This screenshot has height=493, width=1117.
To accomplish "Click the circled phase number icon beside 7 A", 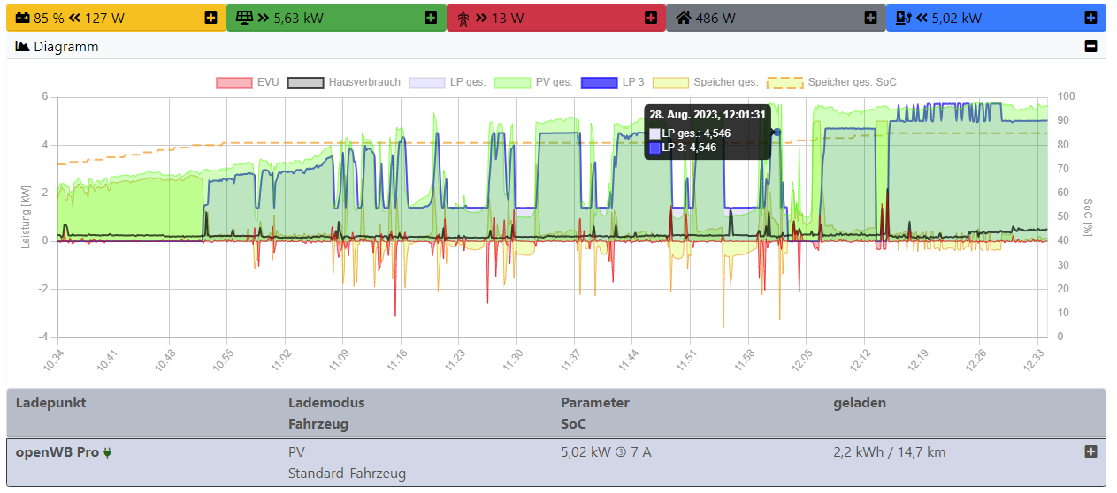I will [621, 453].
